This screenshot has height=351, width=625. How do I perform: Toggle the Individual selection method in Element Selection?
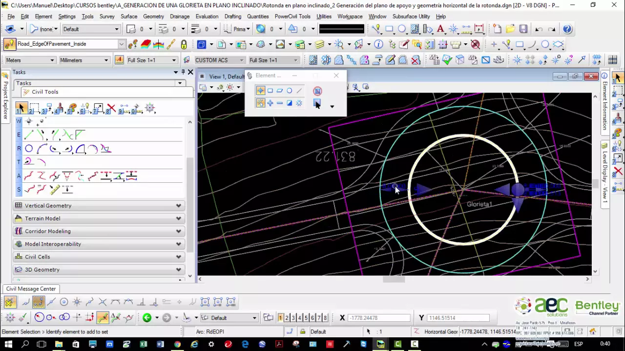coord(260,91)
